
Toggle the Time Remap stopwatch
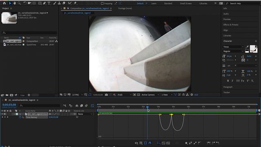coord(20,117)
